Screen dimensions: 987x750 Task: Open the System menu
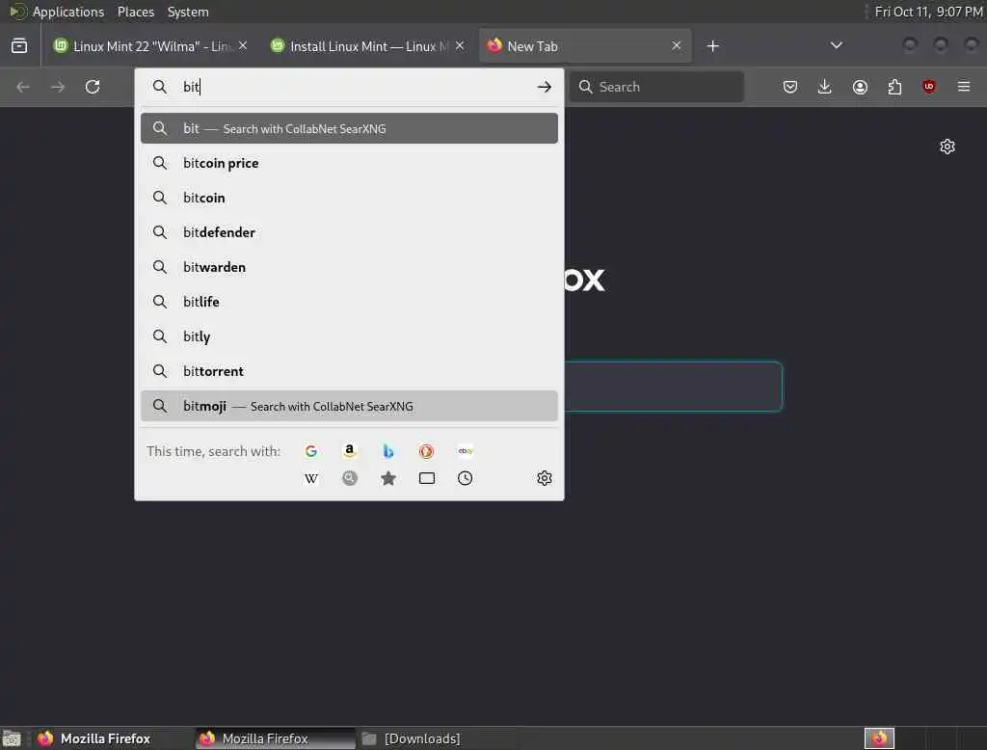[188, 12]
